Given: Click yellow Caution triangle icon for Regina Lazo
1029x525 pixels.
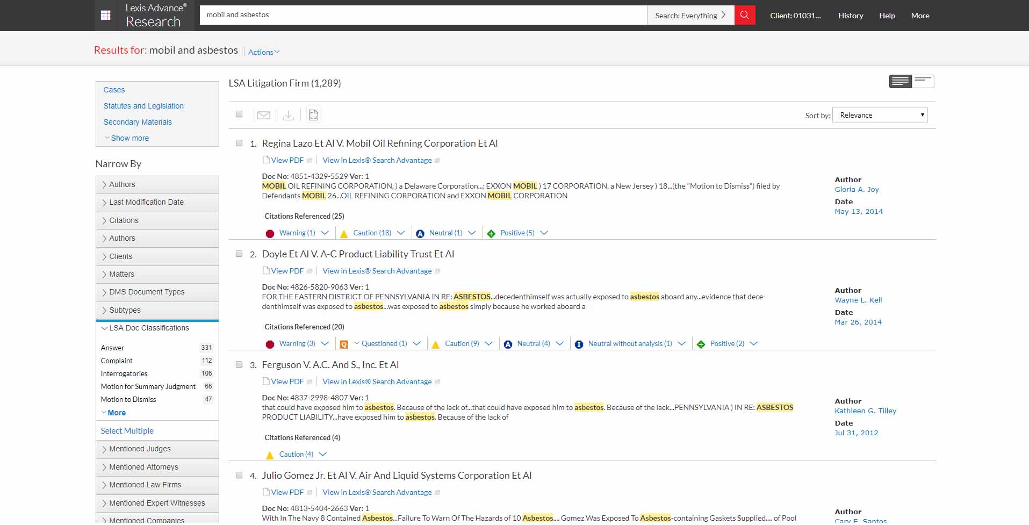Looking at the screenshot, I should [x=344, y=234].
